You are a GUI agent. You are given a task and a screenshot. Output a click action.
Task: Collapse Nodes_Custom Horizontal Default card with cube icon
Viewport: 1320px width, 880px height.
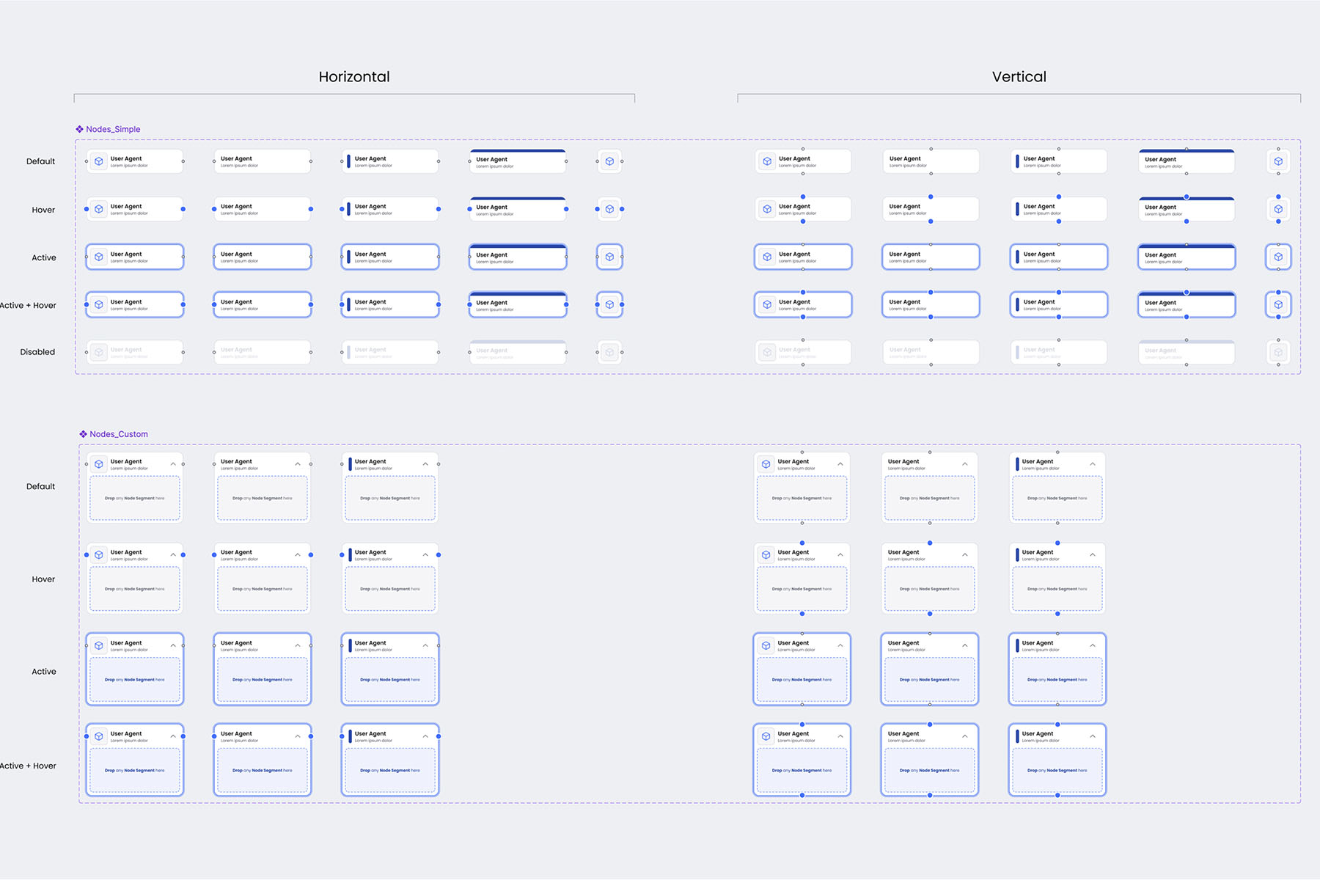coord(173,464)
